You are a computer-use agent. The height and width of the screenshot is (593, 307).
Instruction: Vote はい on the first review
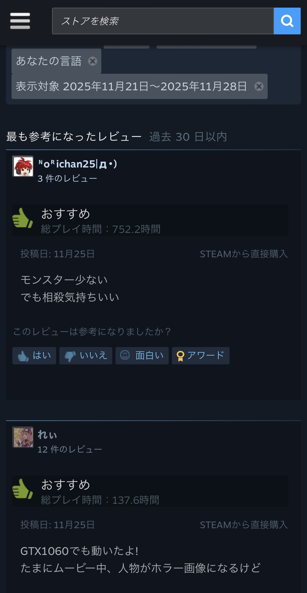(34, 355)
